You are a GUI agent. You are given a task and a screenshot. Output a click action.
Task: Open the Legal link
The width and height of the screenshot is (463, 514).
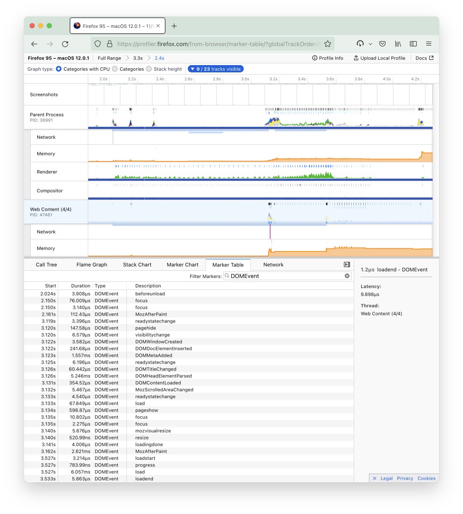tap(386, 478)
